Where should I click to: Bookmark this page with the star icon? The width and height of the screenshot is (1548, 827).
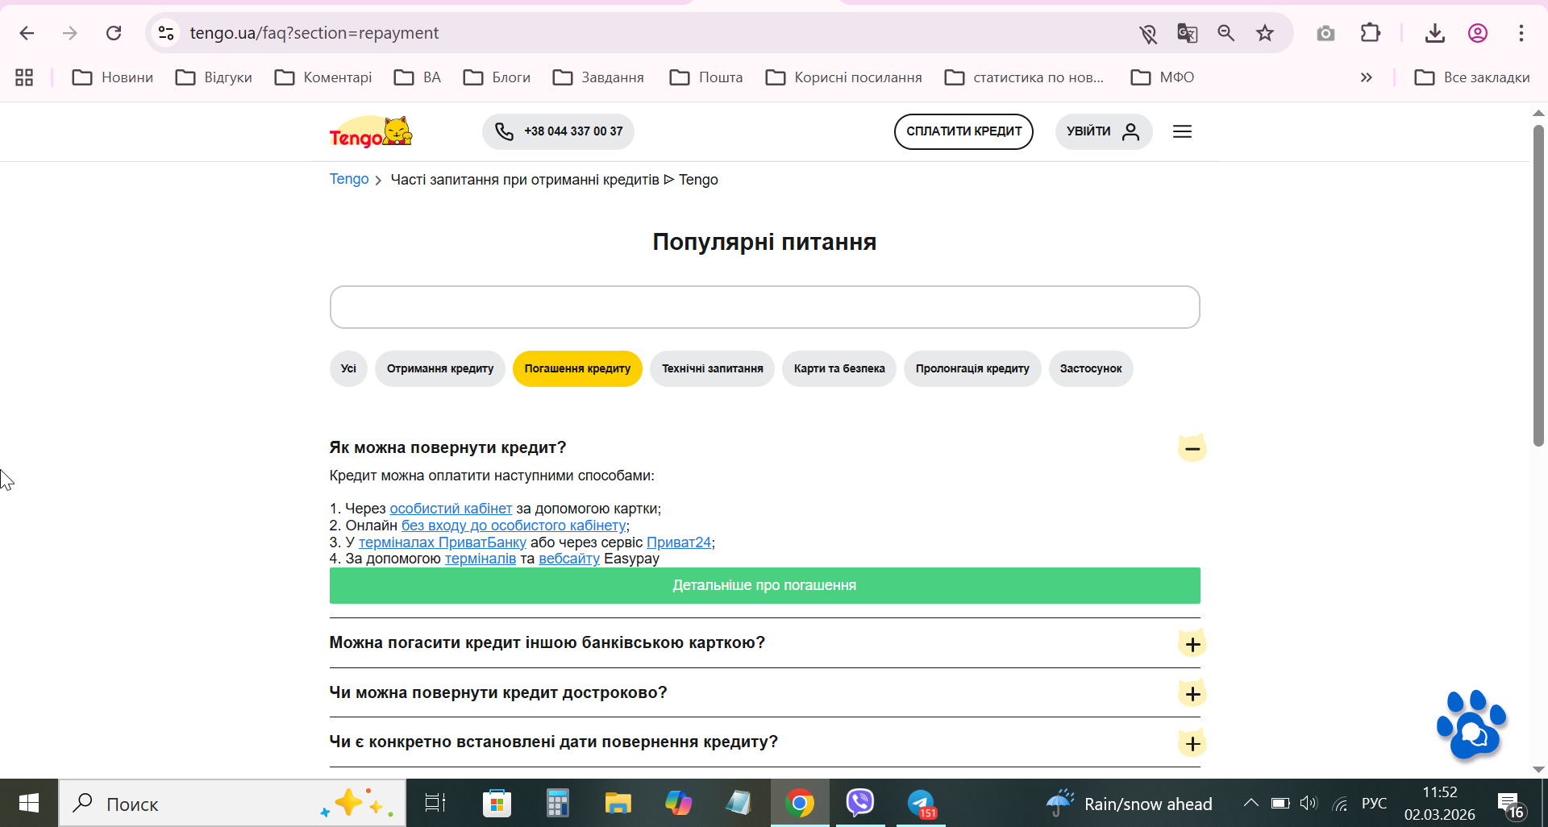pyautogui.click(x=1265, y=33)
